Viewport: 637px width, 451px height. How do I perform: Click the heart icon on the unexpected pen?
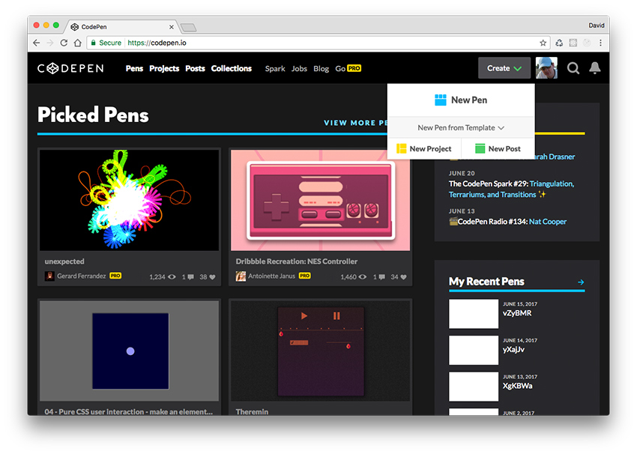coord(212,277)
